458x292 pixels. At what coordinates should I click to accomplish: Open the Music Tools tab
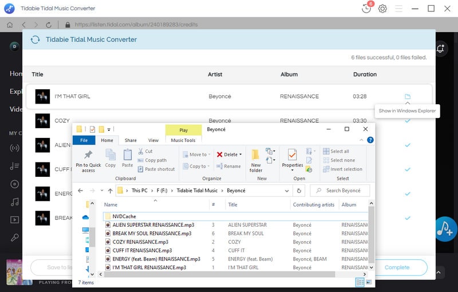click(183, 140)
